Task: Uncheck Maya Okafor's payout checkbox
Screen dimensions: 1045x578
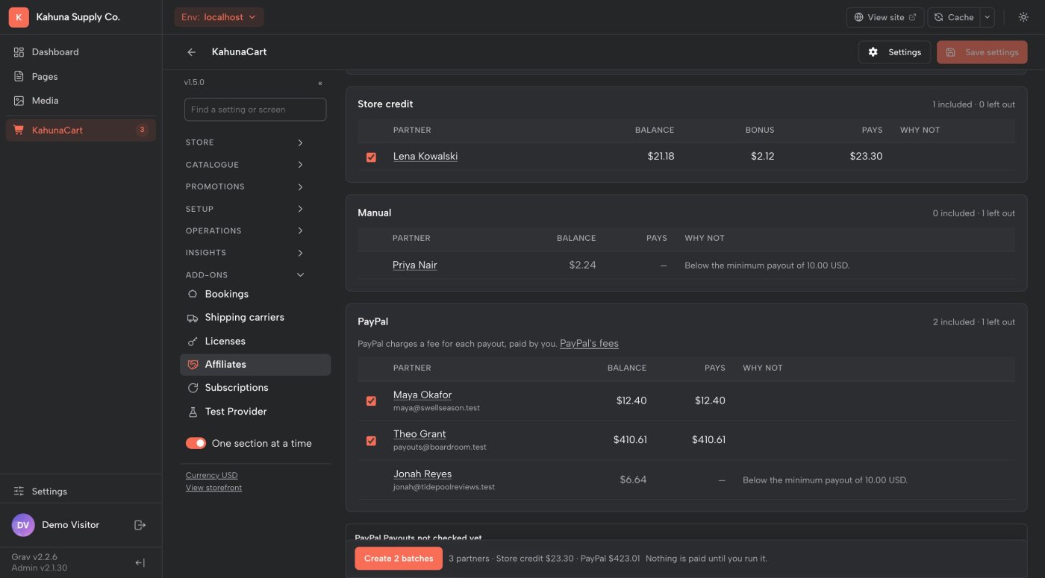Action: 371,401
